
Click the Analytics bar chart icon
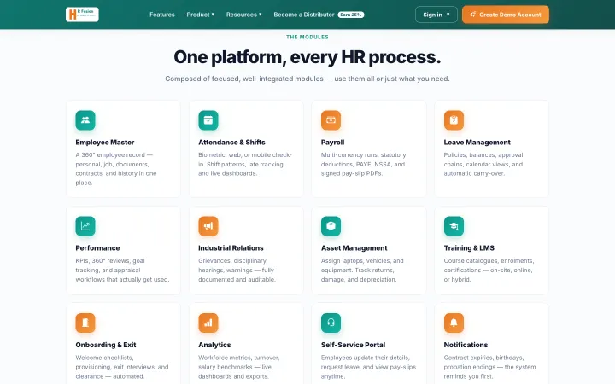pyautogui.click(x=208, y=323)
